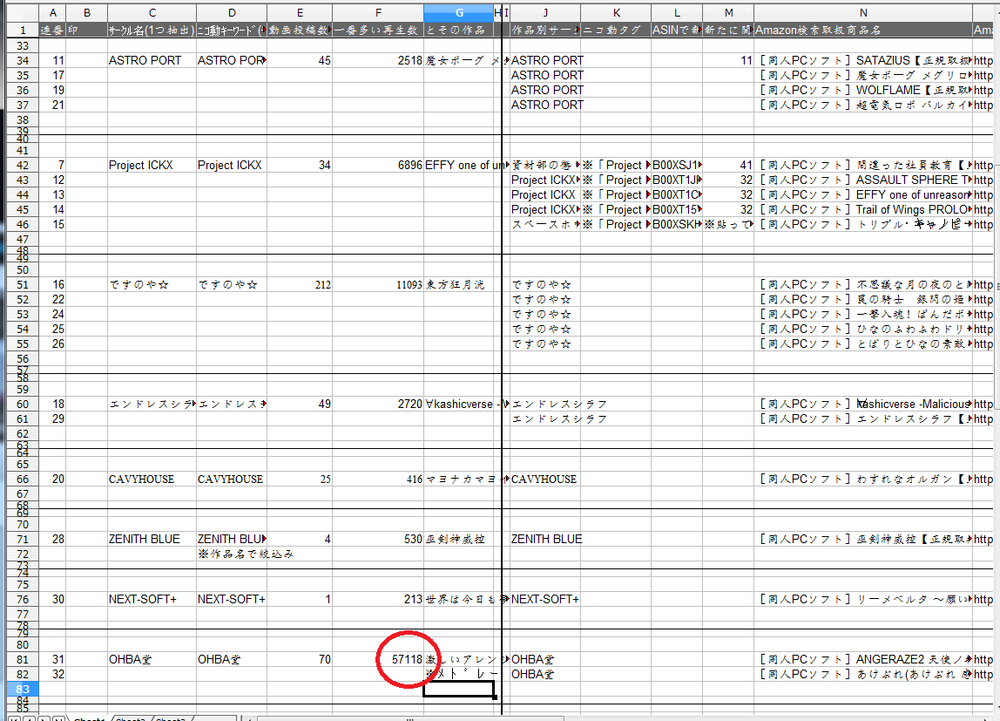Select column A header
The width and height of the screenshot is (1000, 721).
click(x=52, y=13)
